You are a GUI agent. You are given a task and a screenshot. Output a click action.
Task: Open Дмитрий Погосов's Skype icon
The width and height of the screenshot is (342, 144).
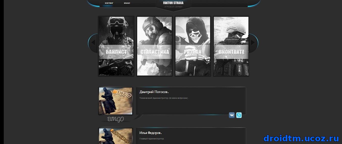[239, 115]
